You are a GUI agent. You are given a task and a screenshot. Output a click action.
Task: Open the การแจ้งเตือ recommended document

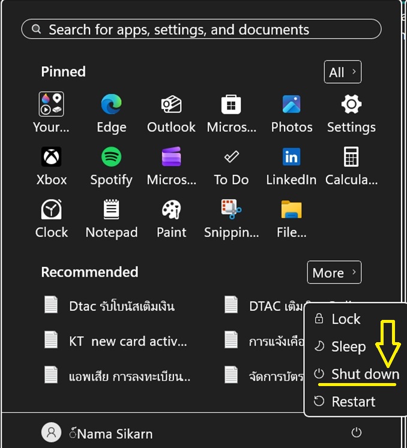[264, 340]
